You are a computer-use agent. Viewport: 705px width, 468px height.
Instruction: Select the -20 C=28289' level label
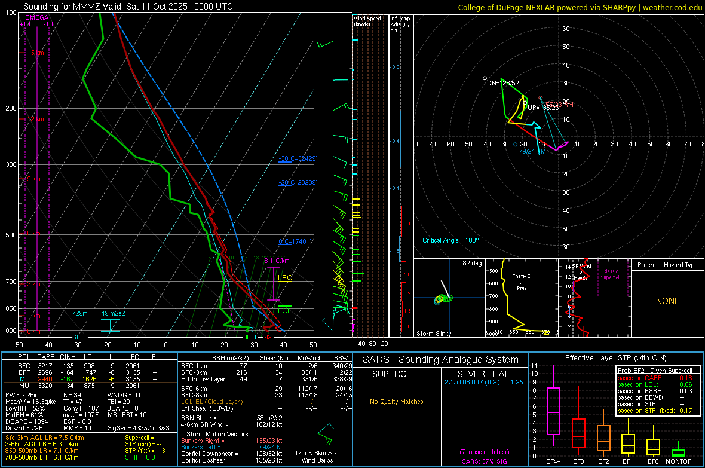pos(297,182)
